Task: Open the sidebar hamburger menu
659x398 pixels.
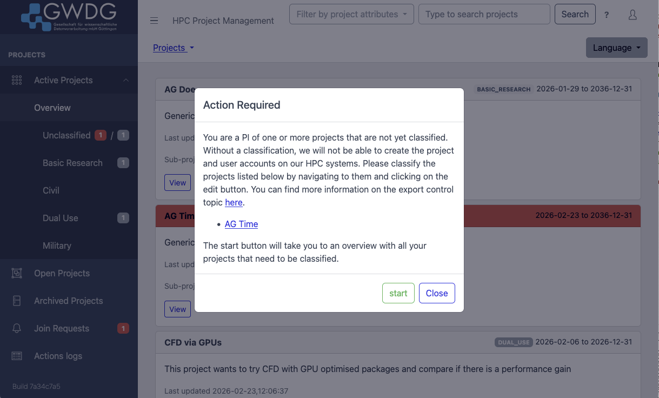Action: click(x=154, y=20)
